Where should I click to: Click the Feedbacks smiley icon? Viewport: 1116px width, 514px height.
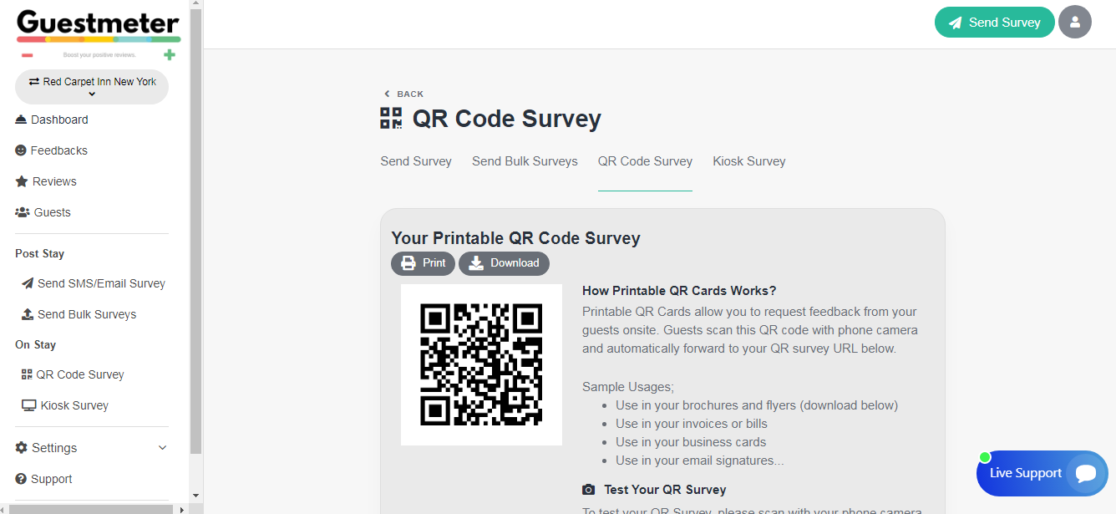[x=22, y=150]
